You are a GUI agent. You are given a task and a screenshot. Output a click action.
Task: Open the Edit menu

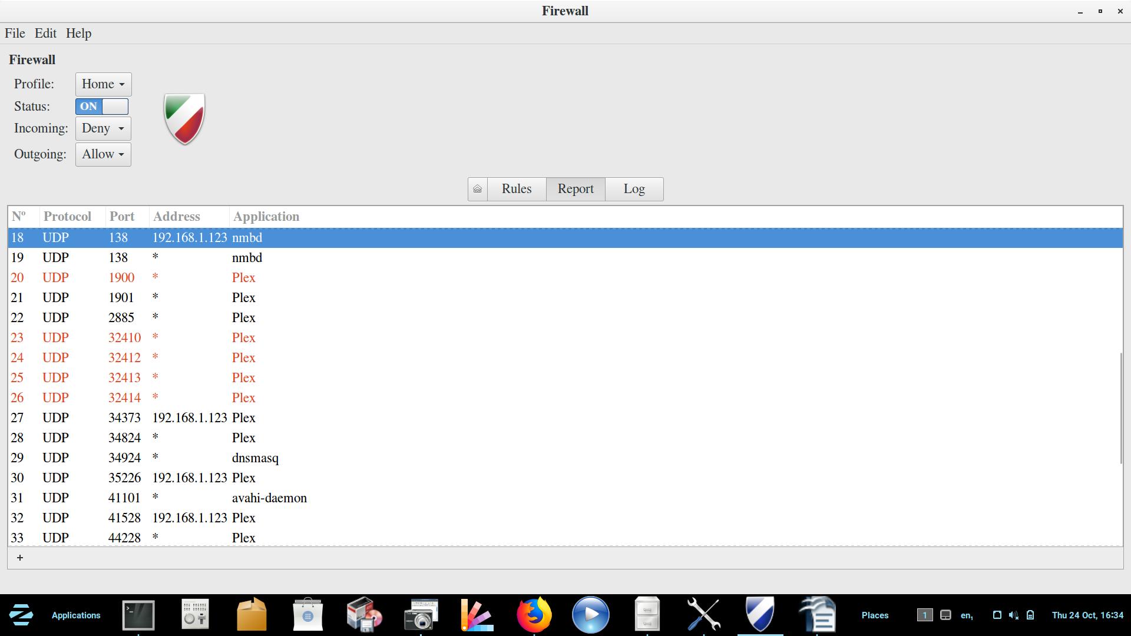[x=45, y=34]
